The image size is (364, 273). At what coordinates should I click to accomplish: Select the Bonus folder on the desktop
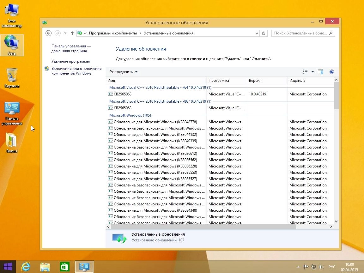[x=12, y=143]
